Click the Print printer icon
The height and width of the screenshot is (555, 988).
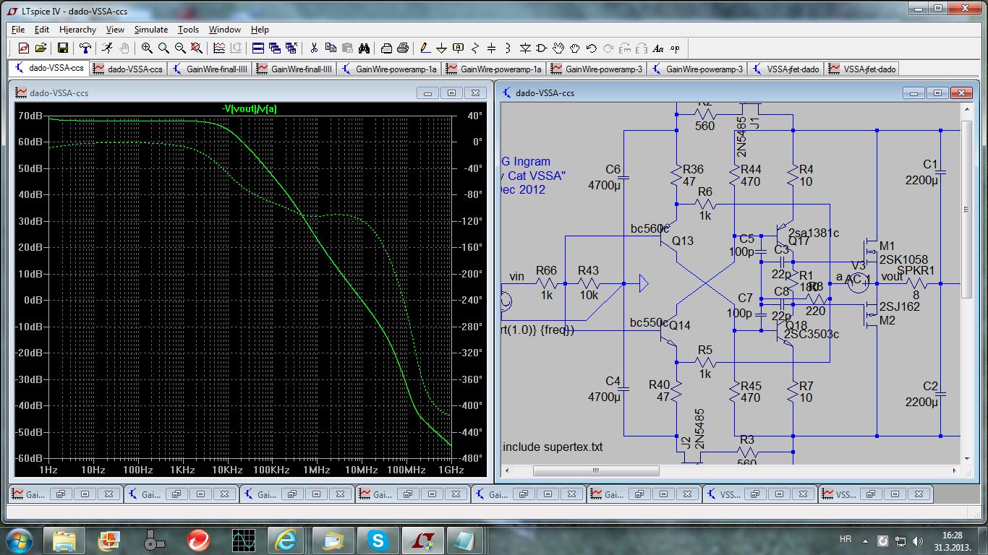(x=403, y=48)
